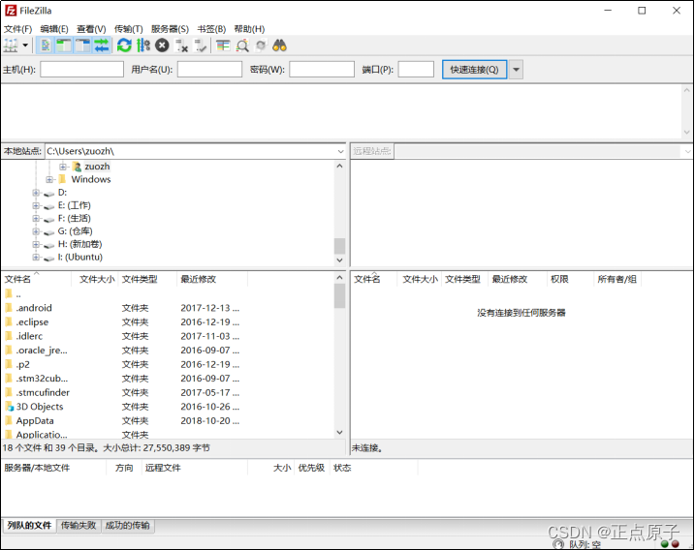Screen dimensions: 695x550
Task: Toggle remote directory tree display
Action: coord(82,46)
